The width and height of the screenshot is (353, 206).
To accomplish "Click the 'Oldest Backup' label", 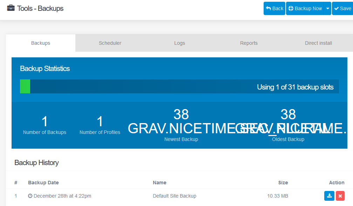I will 288,139.
